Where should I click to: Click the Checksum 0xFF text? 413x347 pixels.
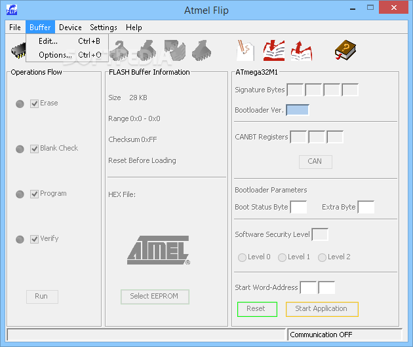pos(132,139)
